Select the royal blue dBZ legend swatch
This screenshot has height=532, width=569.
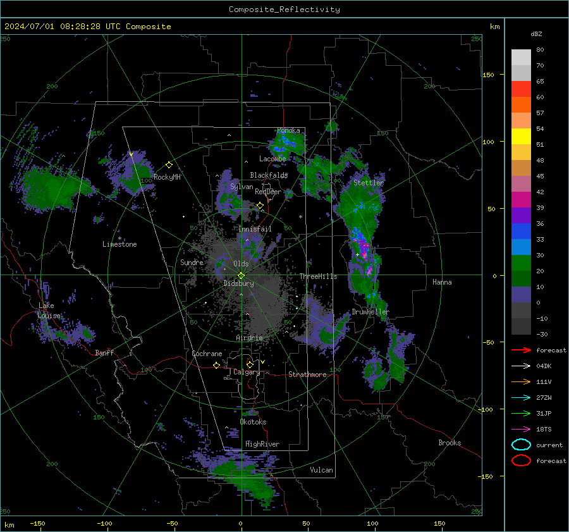[x=521, y=231]
